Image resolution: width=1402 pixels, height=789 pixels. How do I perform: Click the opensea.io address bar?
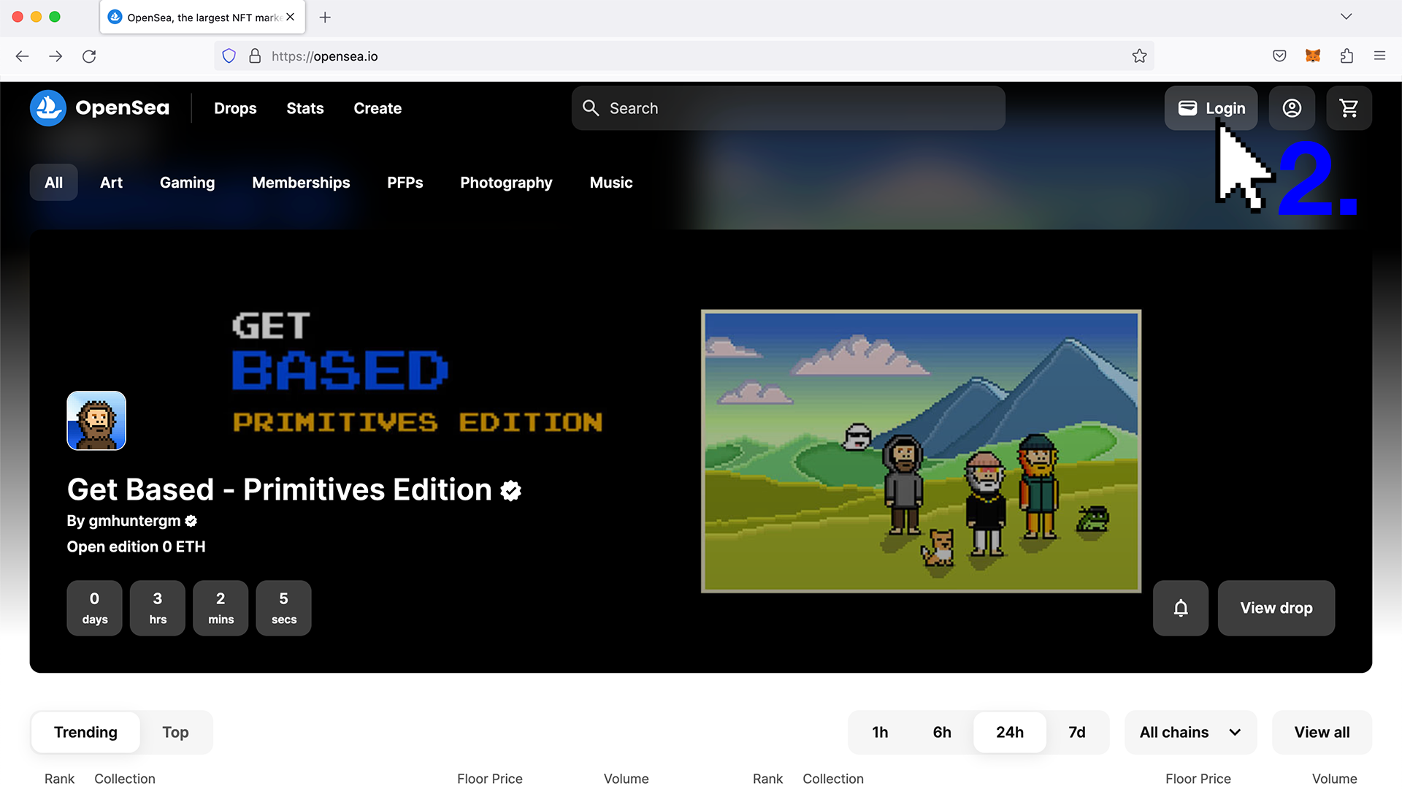684,56
